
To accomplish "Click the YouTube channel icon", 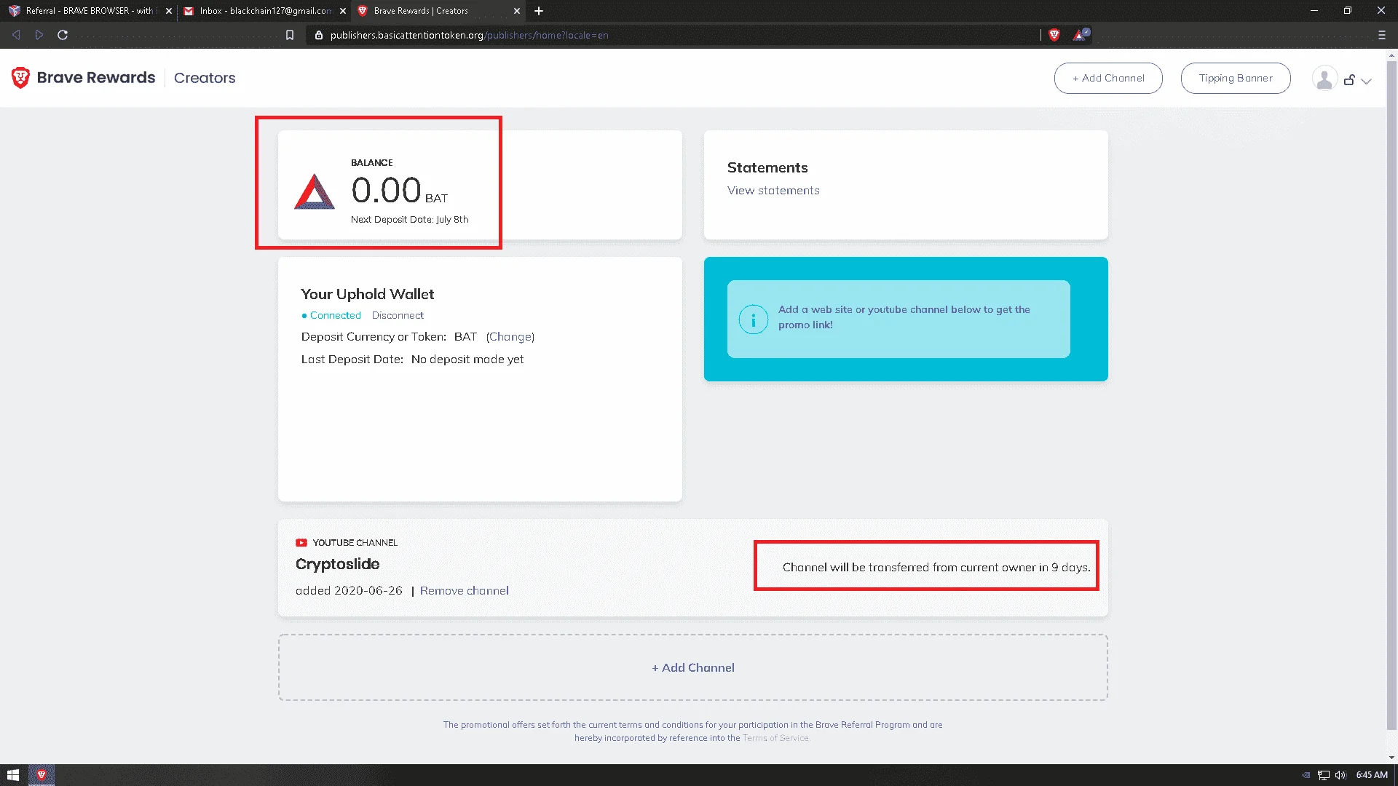I will tap(301, 543).
